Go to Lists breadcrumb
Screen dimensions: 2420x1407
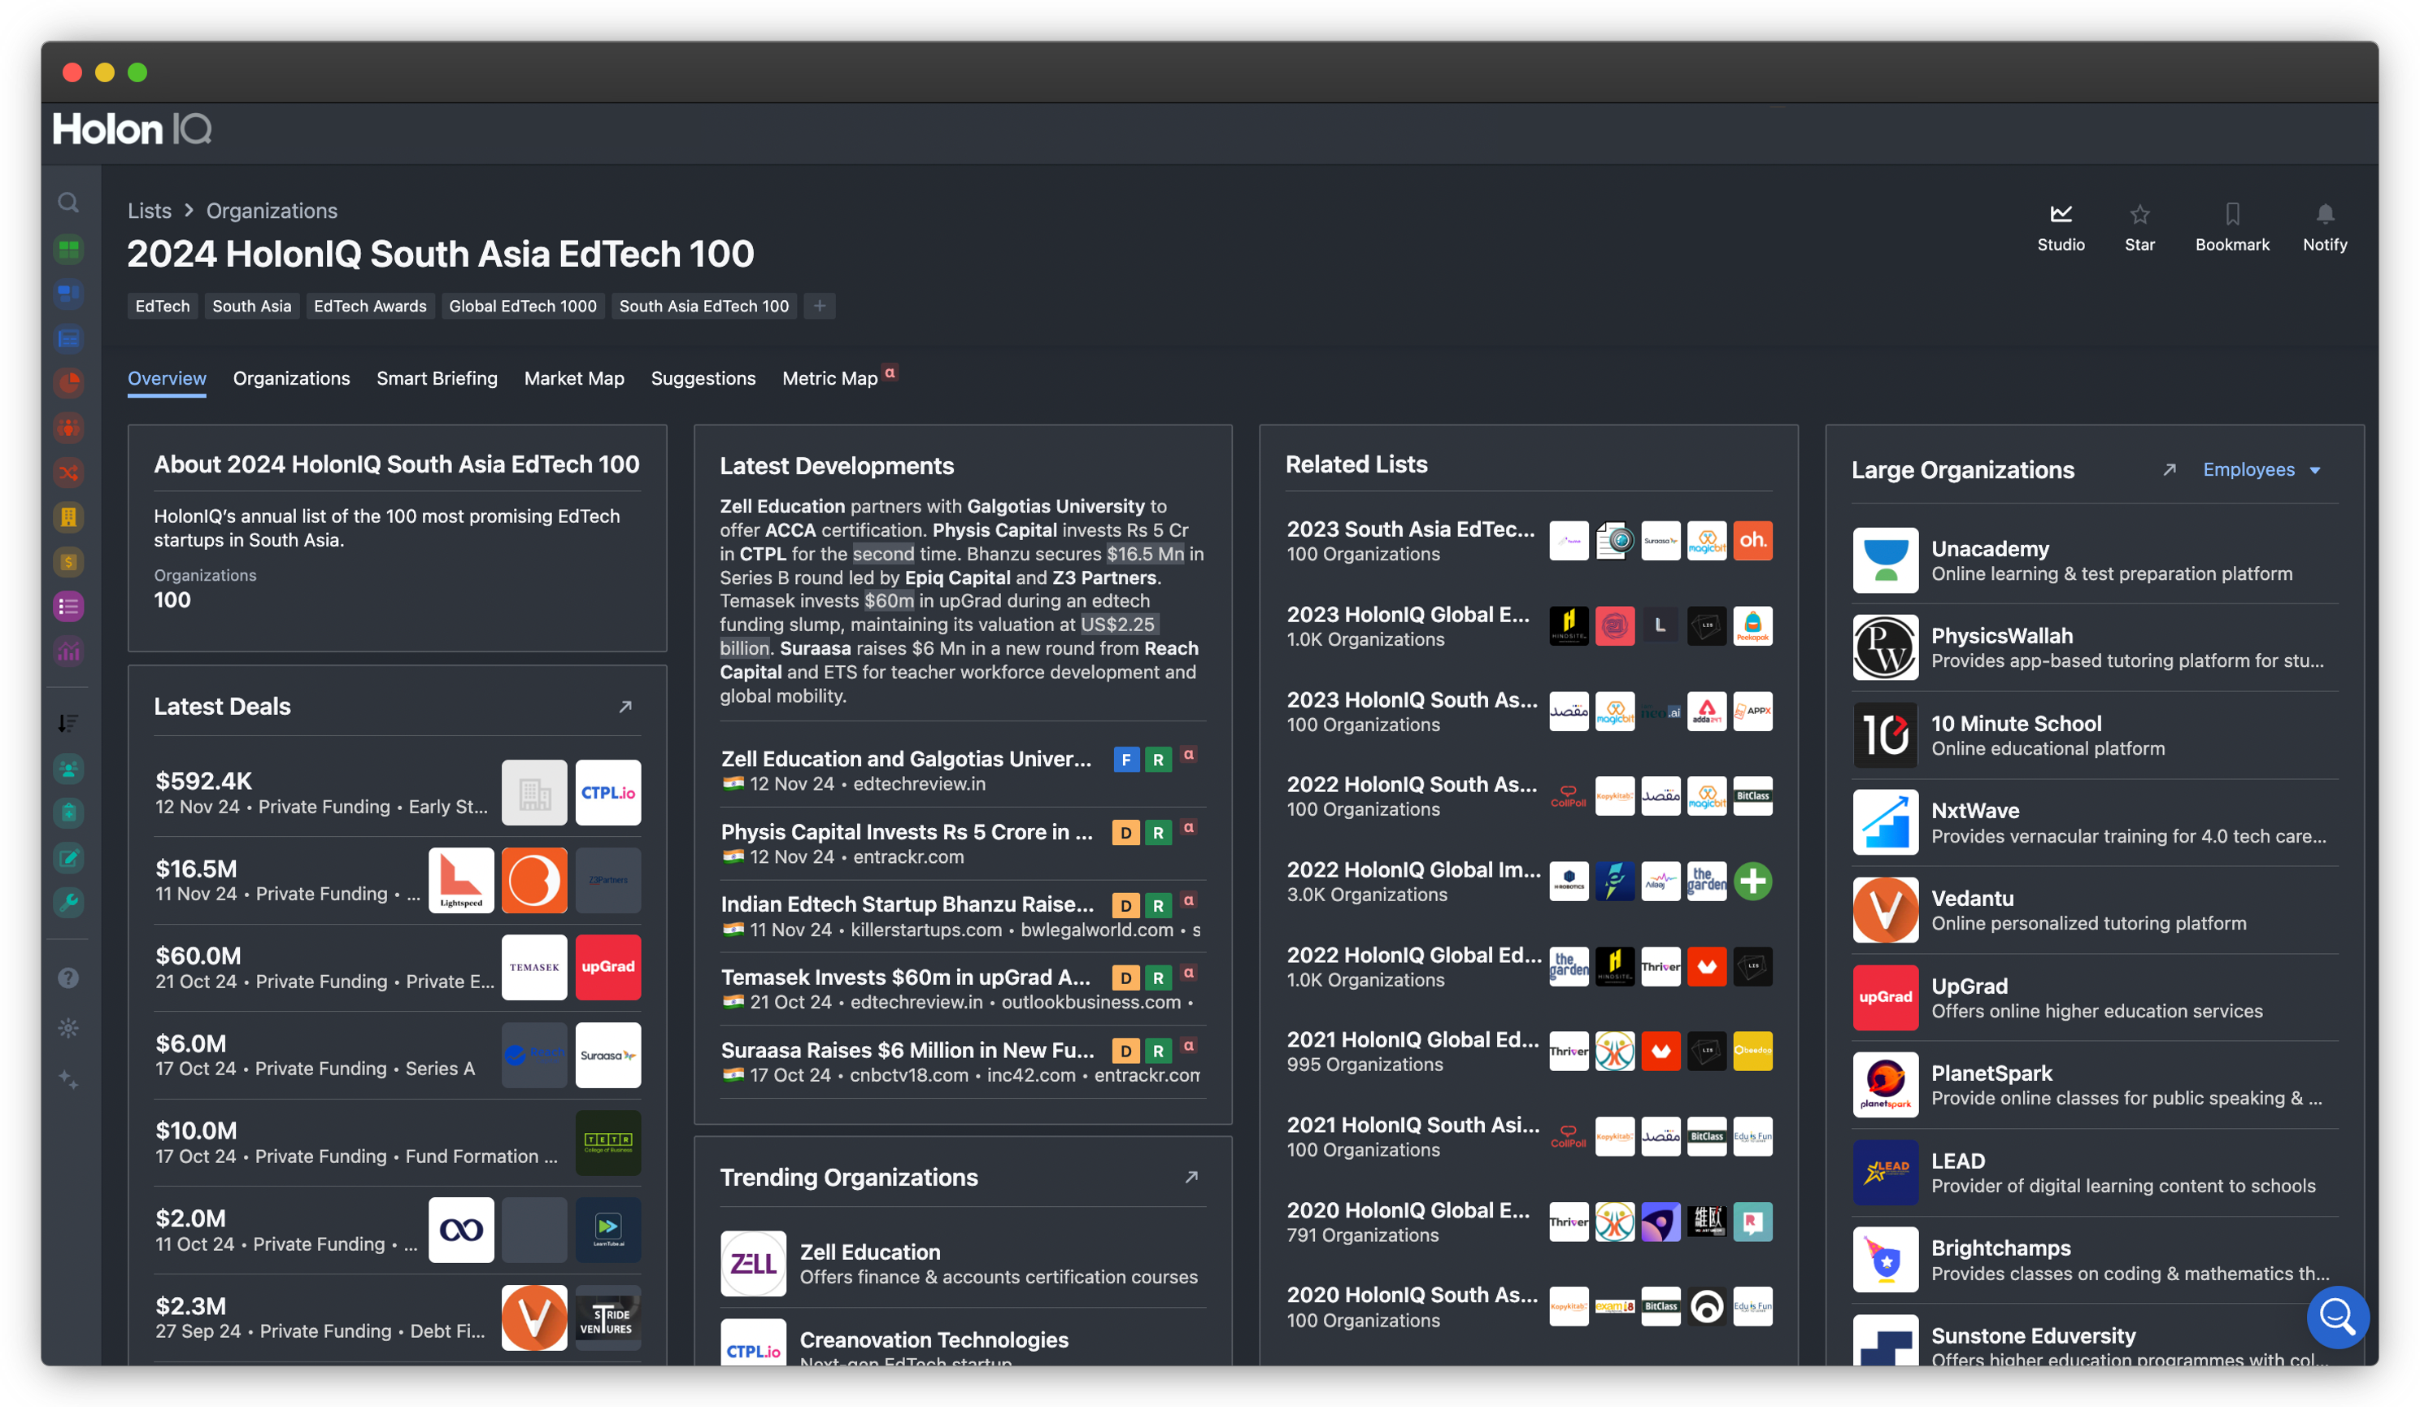(x=150, y=211)
